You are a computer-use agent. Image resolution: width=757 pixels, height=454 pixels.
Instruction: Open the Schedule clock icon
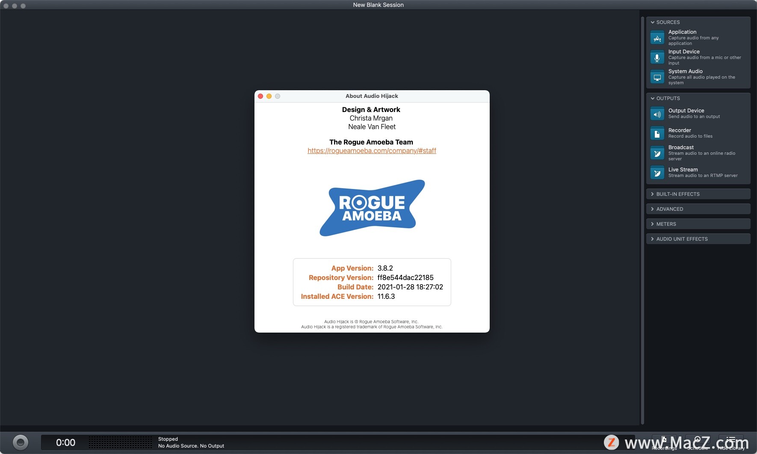pyautogui.click(x=698, y=440)
